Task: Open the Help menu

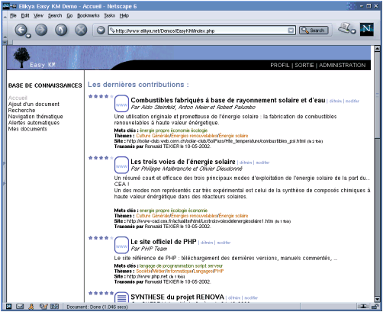Action: 124,16
